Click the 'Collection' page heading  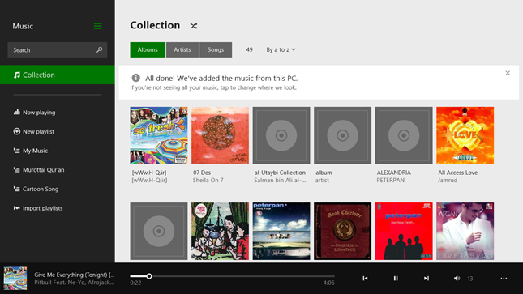[x=155, y=25]
